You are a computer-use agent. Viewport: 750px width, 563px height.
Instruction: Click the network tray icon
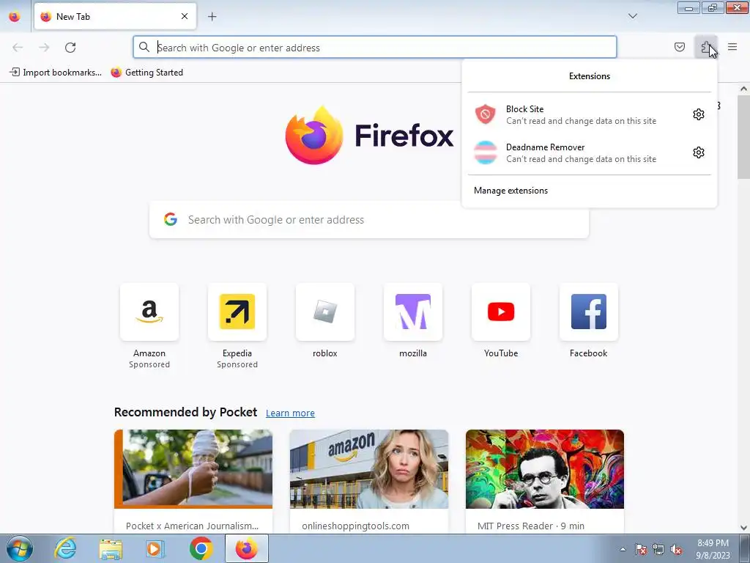point(658,549)
